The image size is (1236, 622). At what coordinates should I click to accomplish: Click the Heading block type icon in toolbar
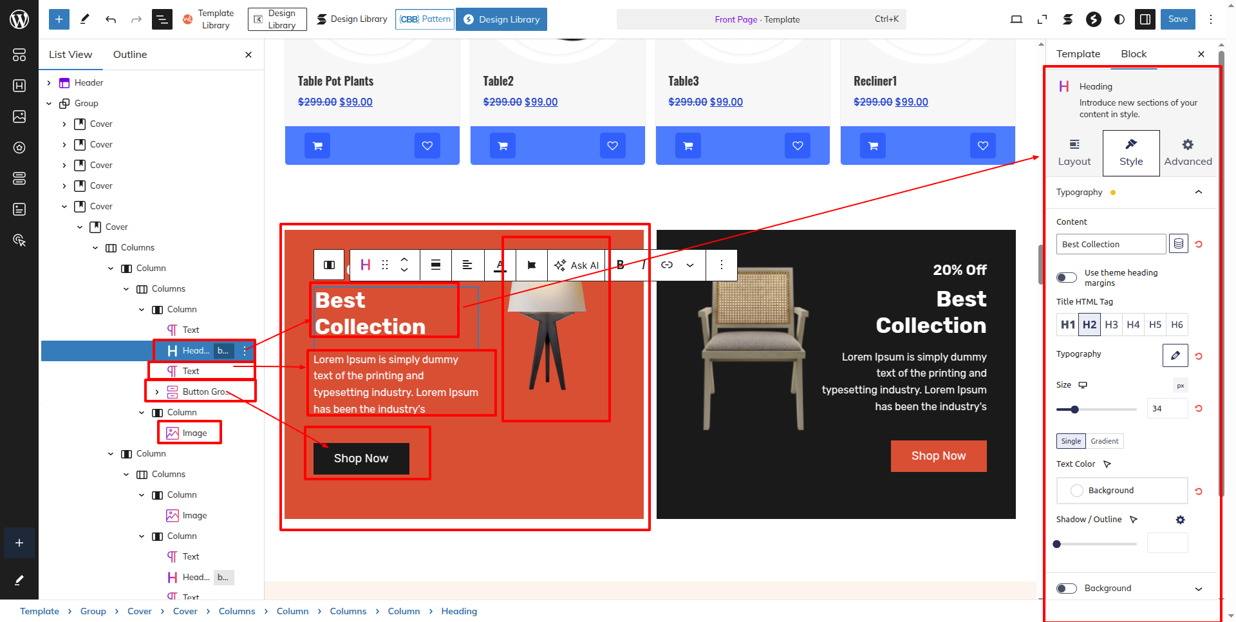(x=365, y=265)
